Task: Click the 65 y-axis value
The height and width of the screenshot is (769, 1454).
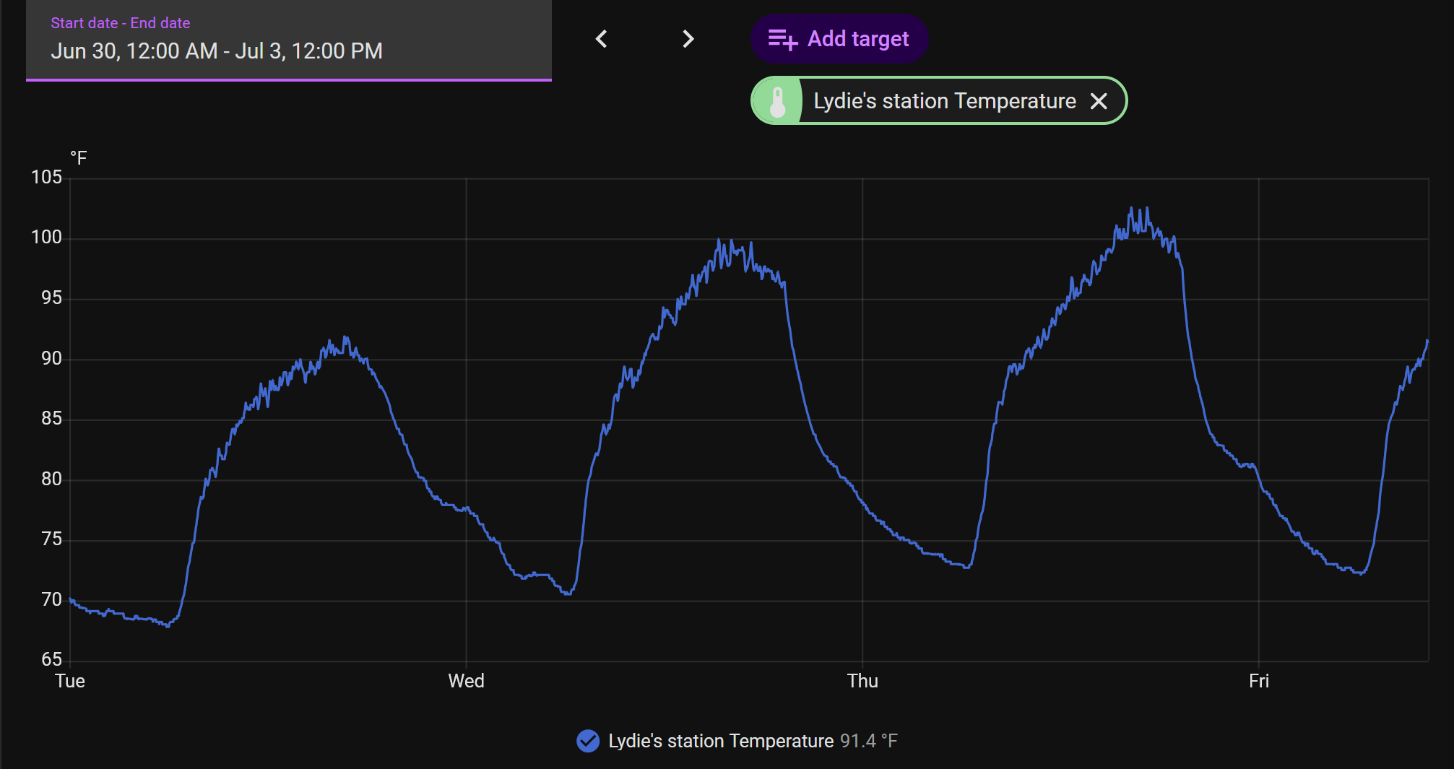Action: [51, 659]
